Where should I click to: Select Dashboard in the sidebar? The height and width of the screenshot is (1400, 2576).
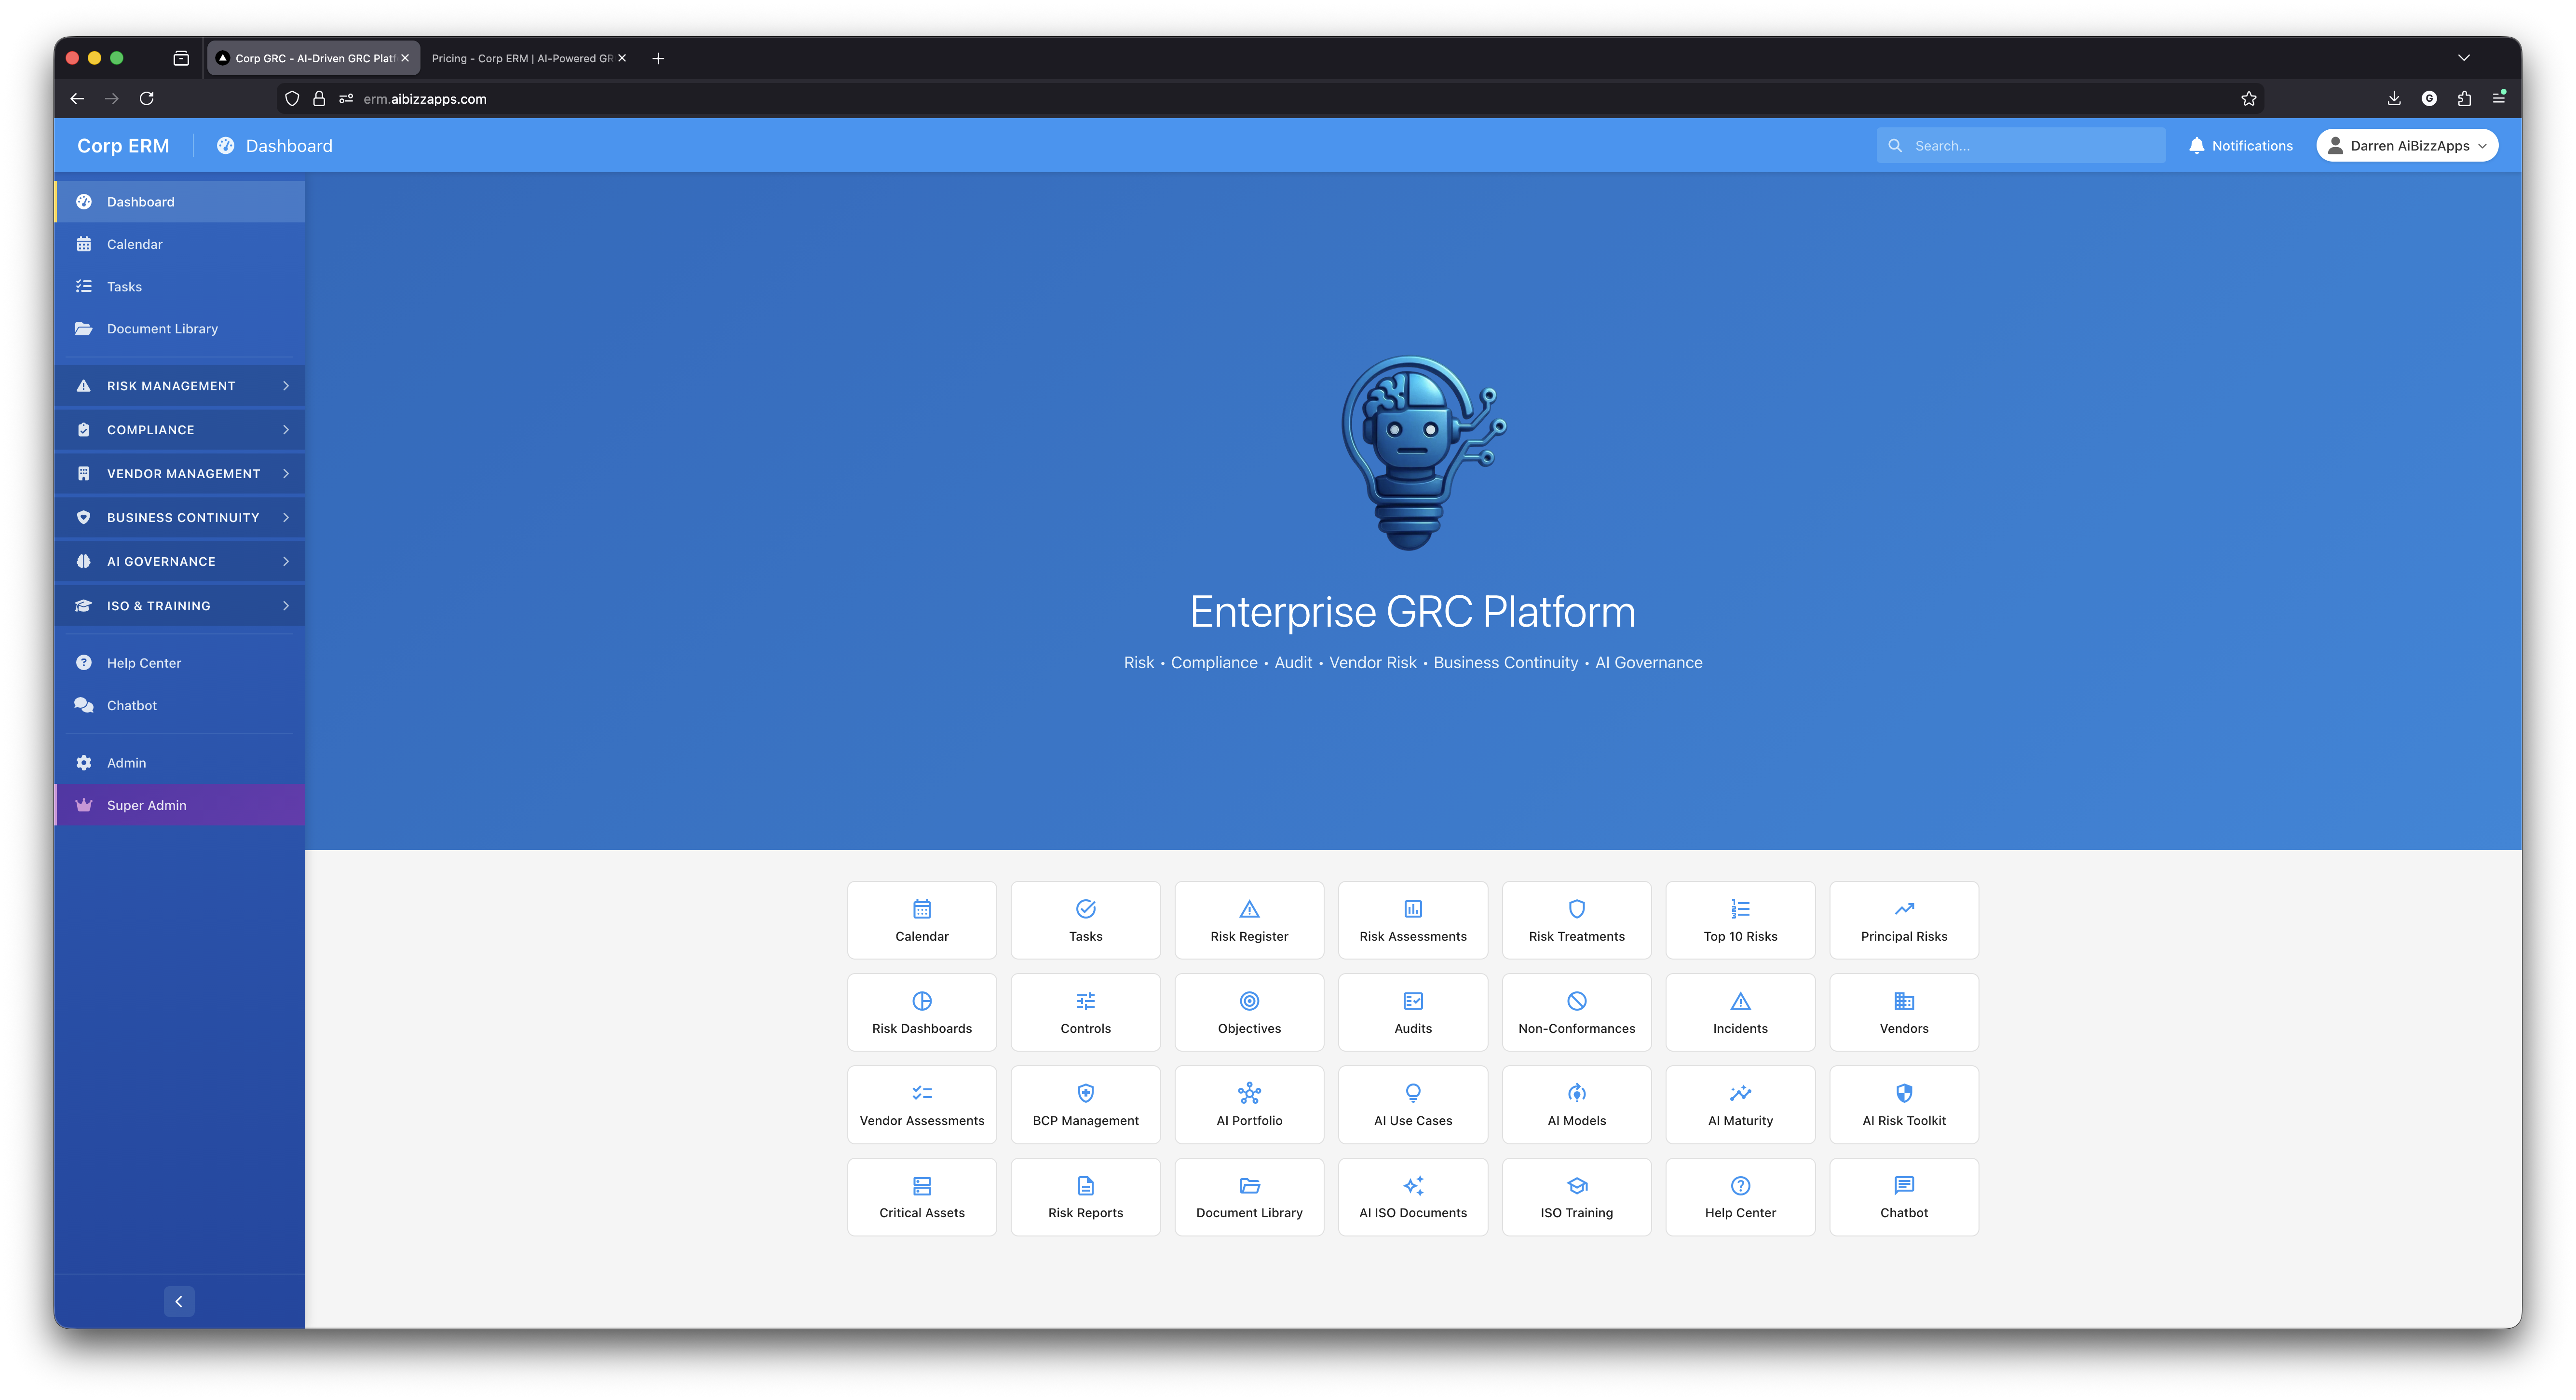coord(140,201)
